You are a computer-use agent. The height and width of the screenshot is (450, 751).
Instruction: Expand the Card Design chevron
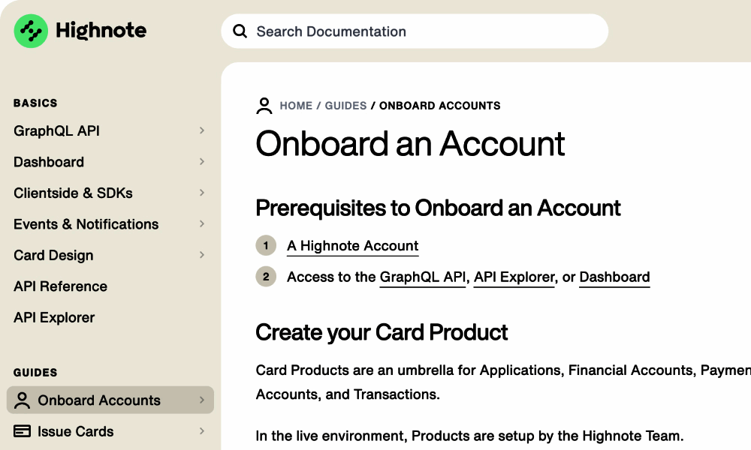[202, 255]
